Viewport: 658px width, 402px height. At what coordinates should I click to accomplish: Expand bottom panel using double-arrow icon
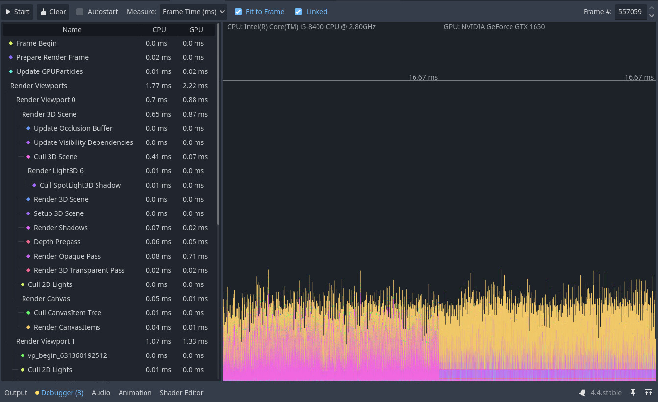(x=648, y=393)
